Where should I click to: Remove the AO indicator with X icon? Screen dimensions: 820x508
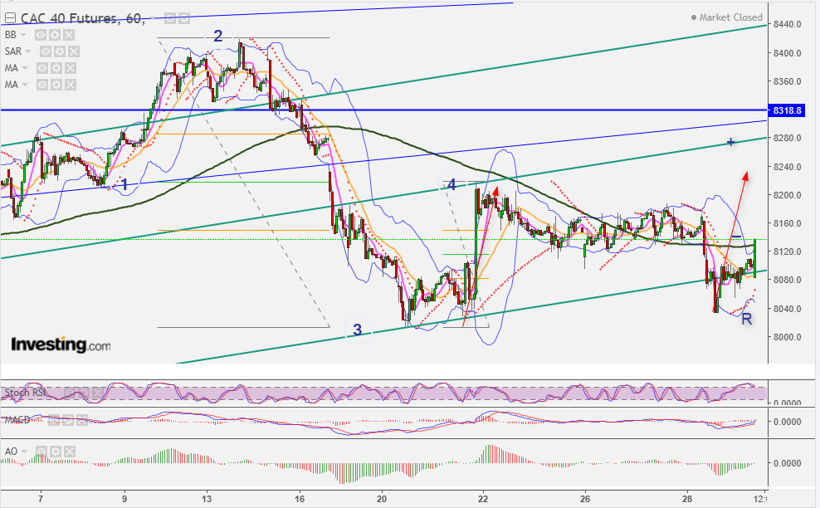[x=70, y=452]
